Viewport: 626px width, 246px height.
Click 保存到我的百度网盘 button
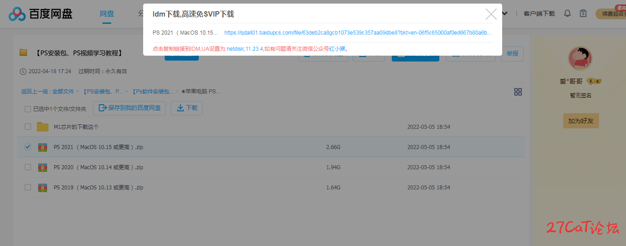130,108
